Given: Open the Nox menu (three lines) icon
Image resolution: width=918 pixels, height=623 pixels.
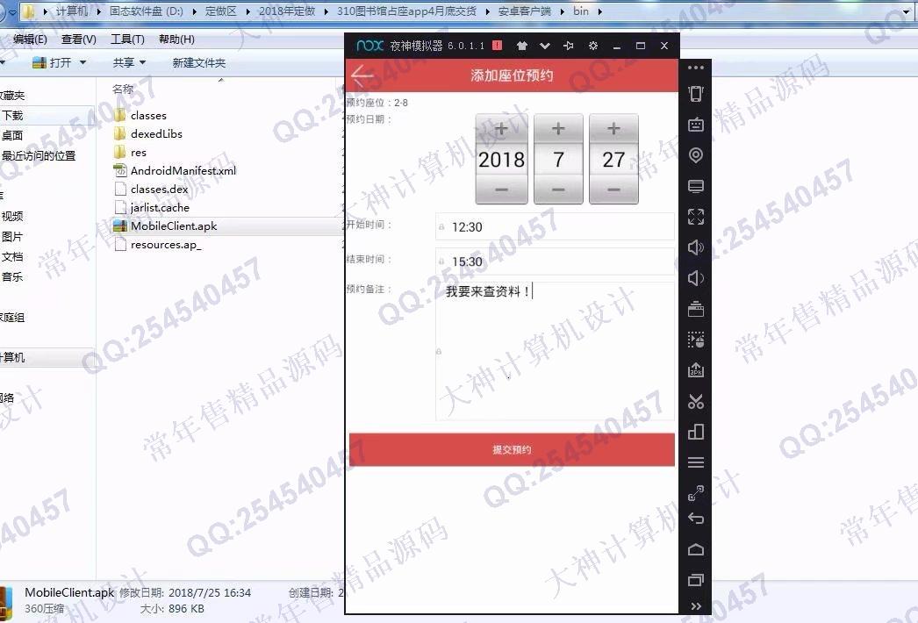Looking at the screenshot, I should (696, 462).
